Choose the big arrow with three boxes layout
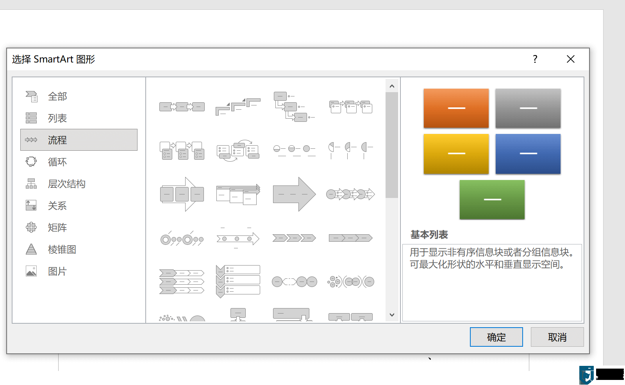Screen dimensions: 625x385 pos(182,194)
